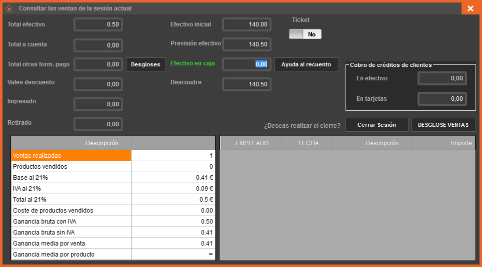
Task: Click the app logo icon in title bar
Action: click(x=8, y=8)
